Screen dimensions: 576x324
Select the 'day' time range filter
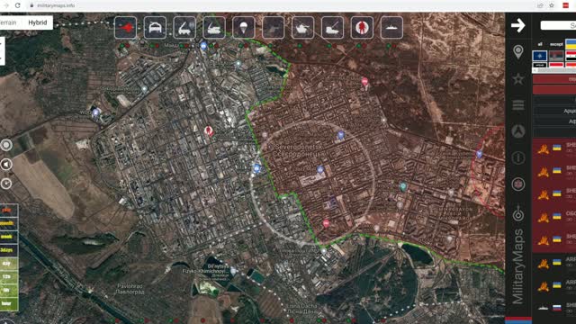pos(8,264)
